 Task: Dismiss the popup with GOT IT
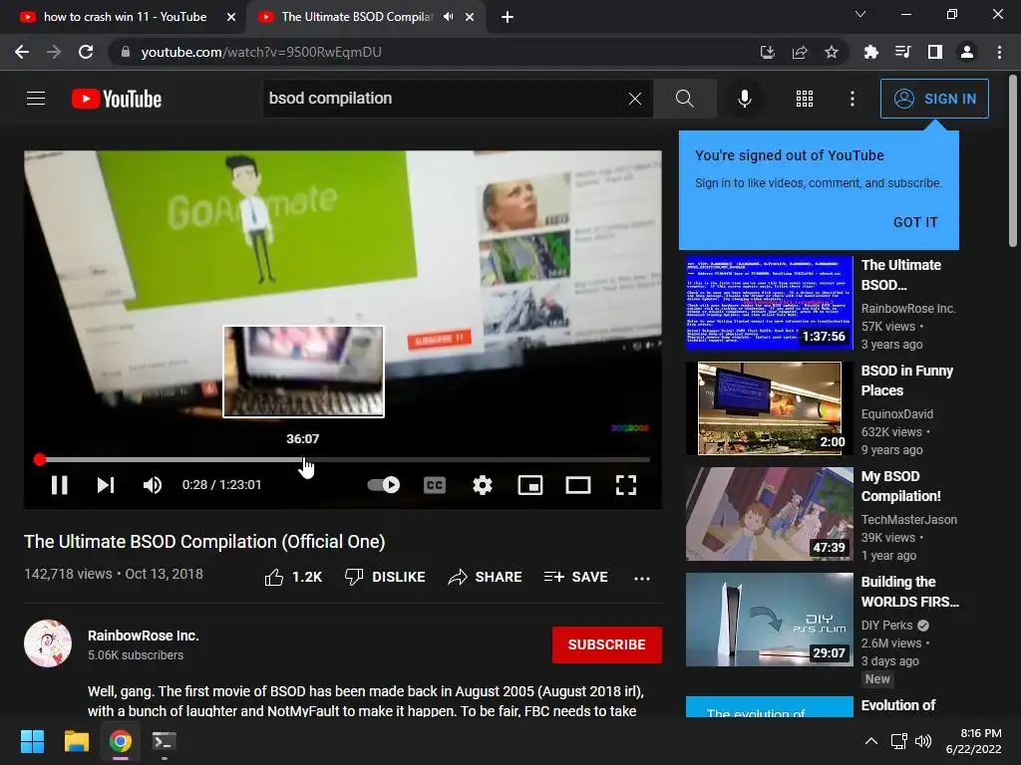click(x=915, y=222)
